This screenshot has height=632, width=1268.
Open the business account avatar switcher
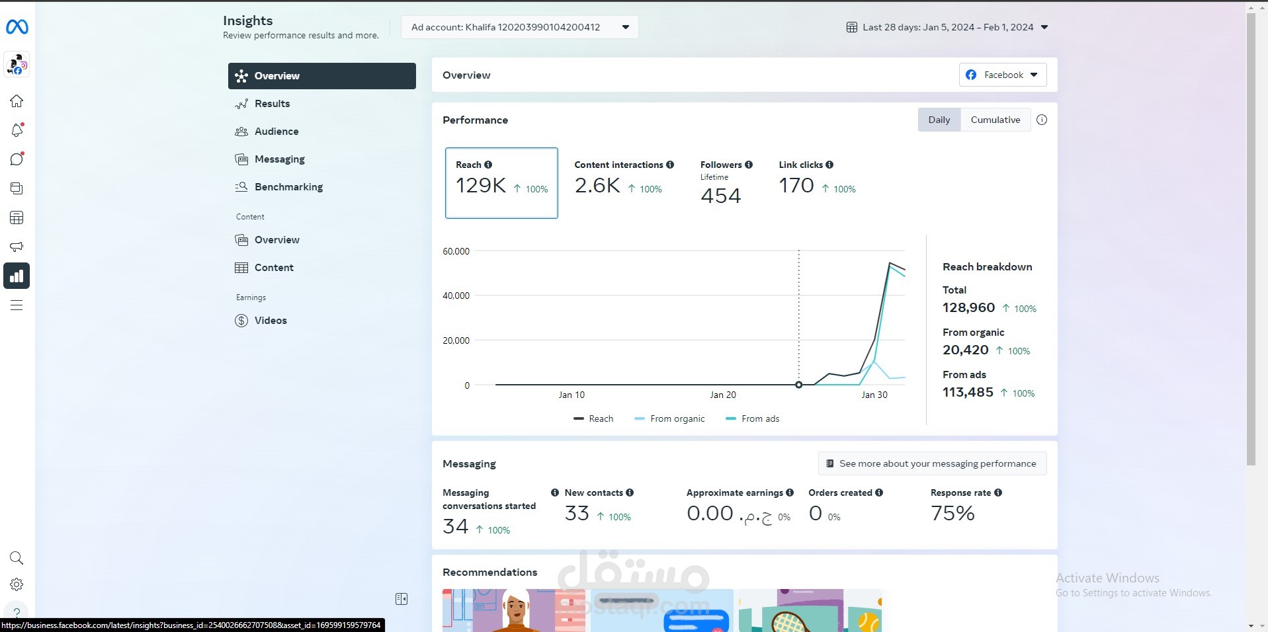pyautogui.click(x=17, y=64)
